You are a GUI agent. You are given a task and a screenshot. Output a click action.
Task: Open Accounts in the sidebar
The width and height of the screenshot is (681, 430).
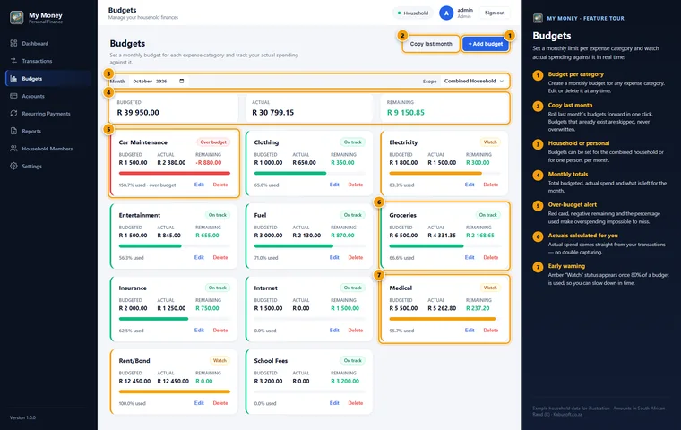coord(48,96)
